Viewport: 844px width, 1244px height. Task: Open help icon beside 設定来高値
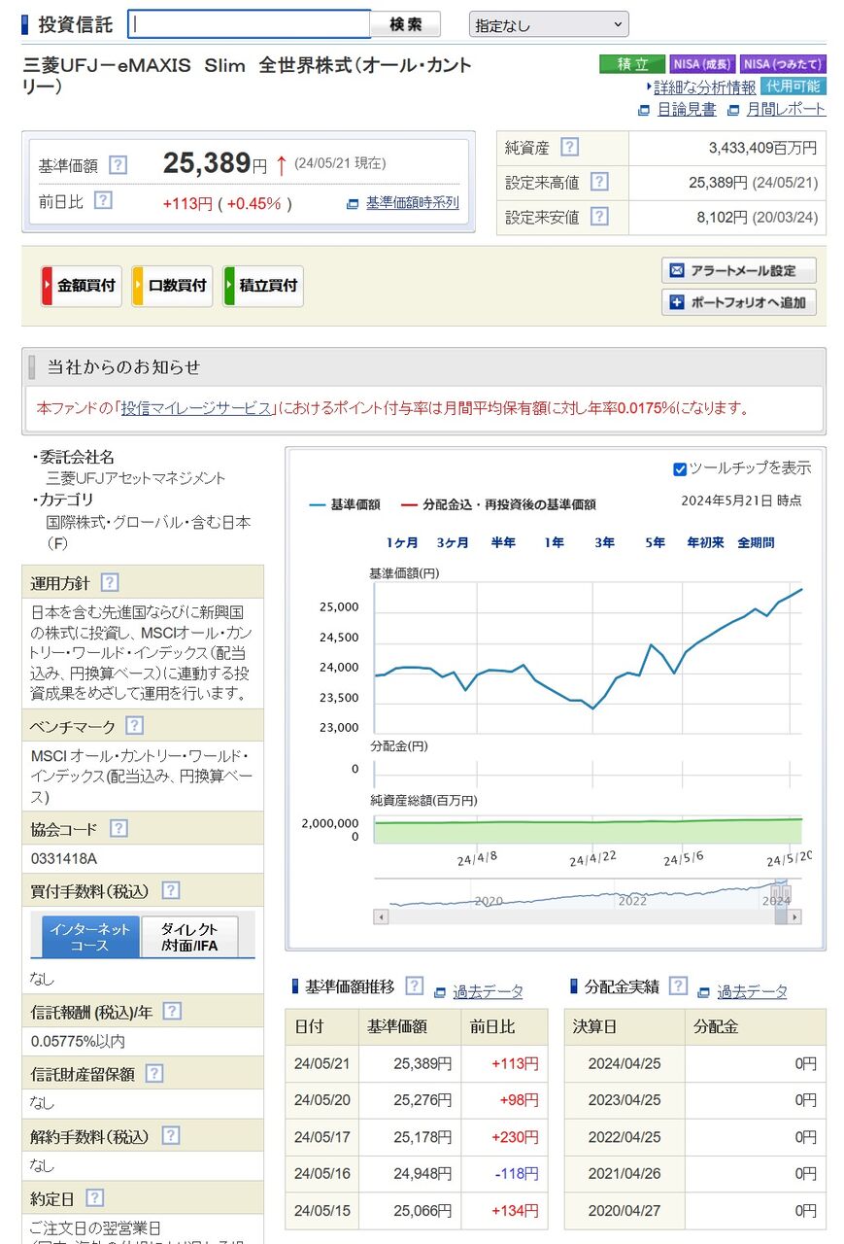click(599, 181)
